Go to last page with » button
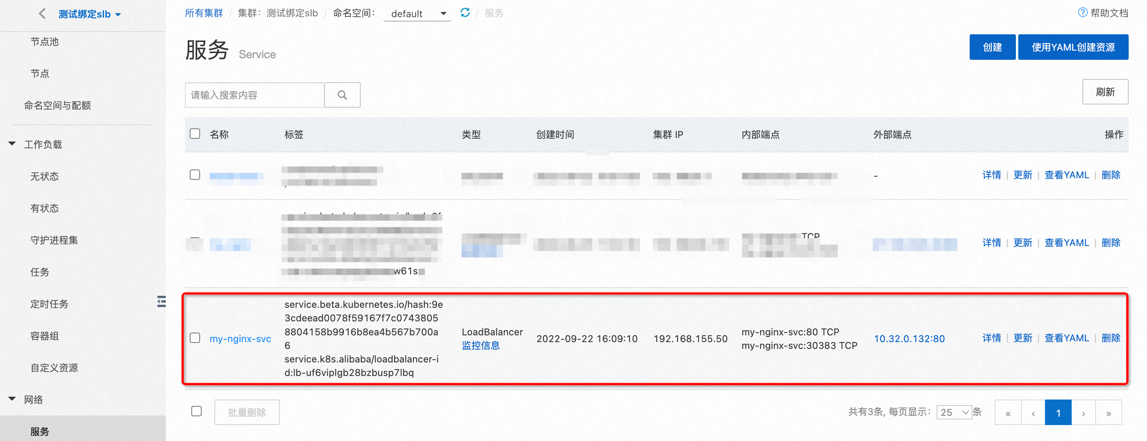 (1108, 413)
